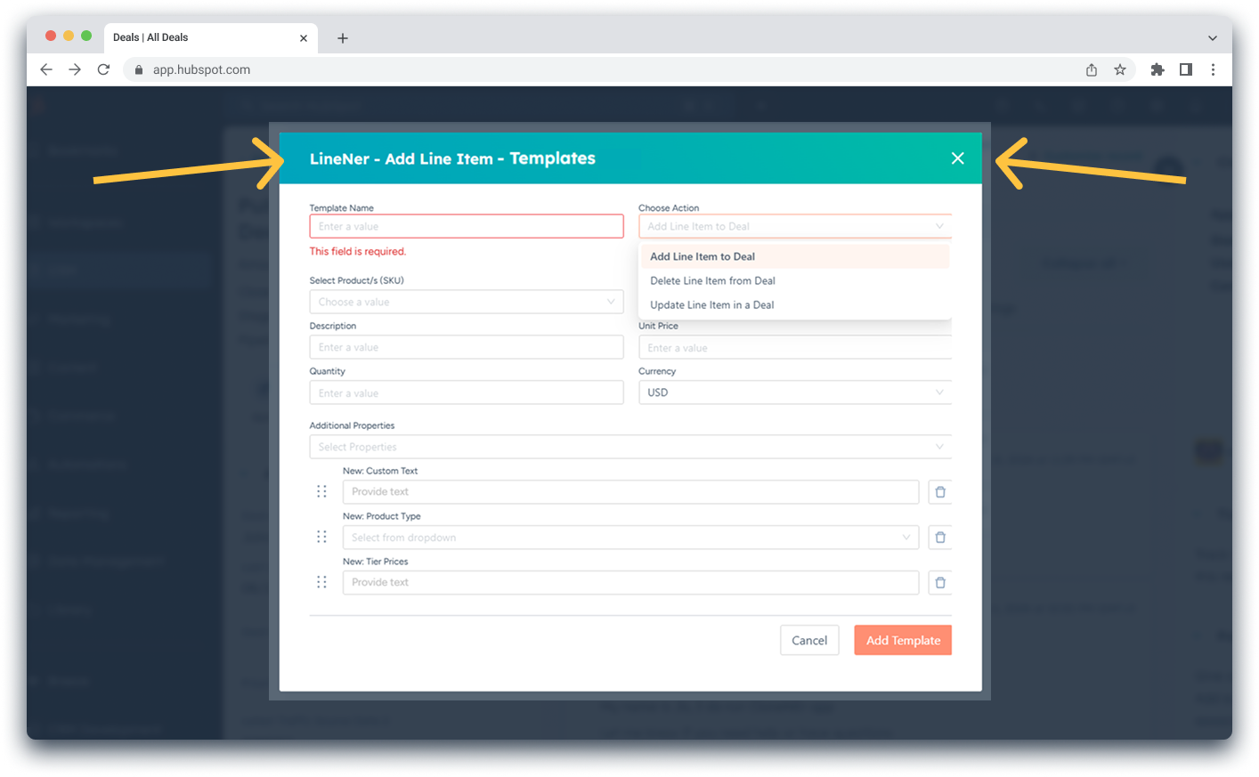The width and height of the screenshot is (1259, 777).
Task: Choose Delete Line Item from Deal option
Action: pos(794,280)
